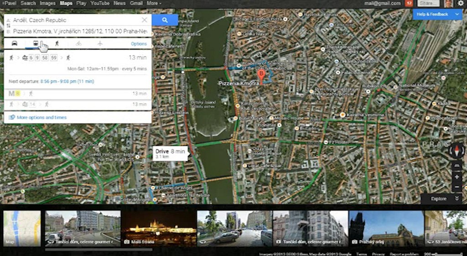Choose the cycling directions icon
The height and width of the screenshot is (256, 467).
79,43
